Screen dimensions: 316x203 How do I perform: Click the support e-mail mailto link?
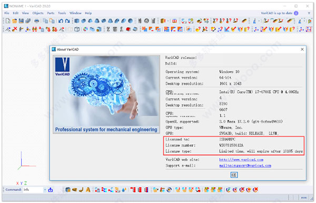(x=245, y=165)
